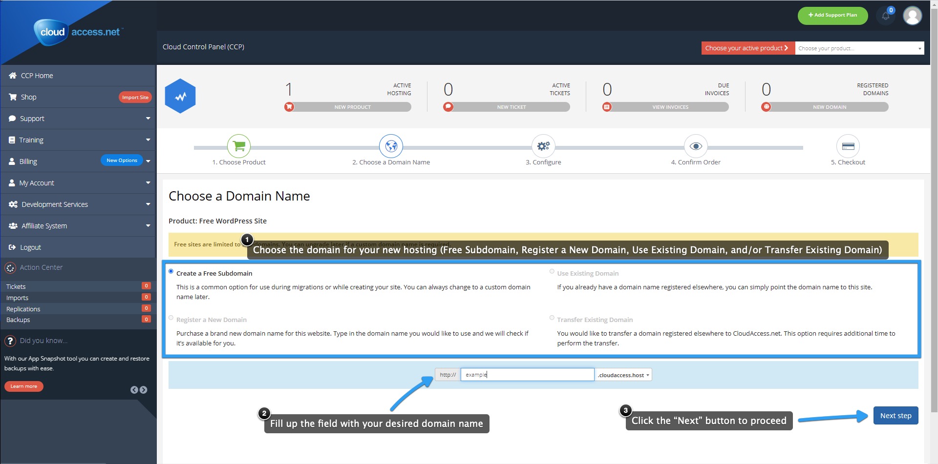
Task: Click the Add Support Plan button
Action: click(832, 15)
